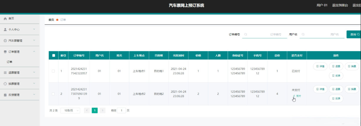Check the checkbox for order row 2
This screenshot has width=361, height=126.
tap(53, 94)
